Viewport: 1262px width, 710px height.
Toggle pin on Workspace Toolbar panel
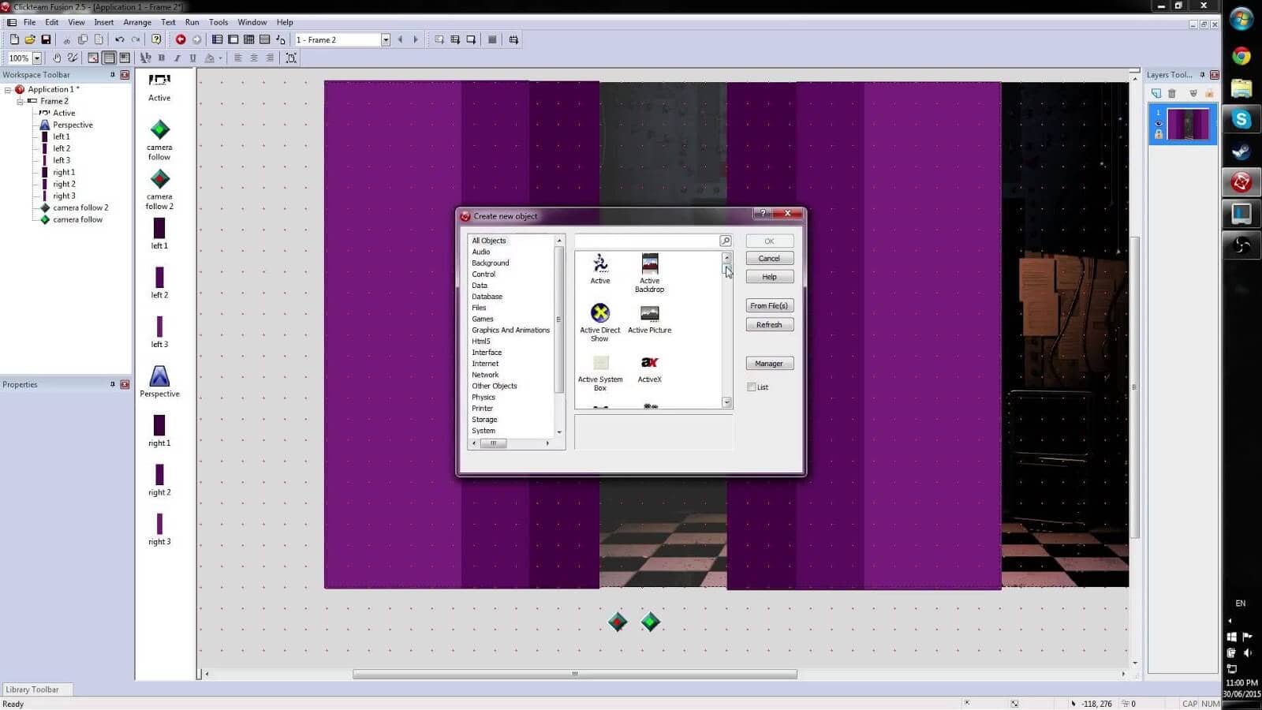click(112, 75)
